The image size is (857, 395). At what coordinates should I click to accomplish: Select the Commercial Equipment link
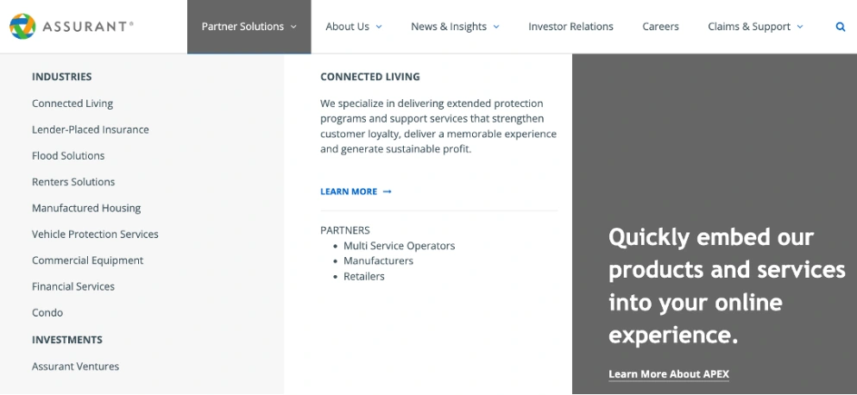(x=87, y=260)
